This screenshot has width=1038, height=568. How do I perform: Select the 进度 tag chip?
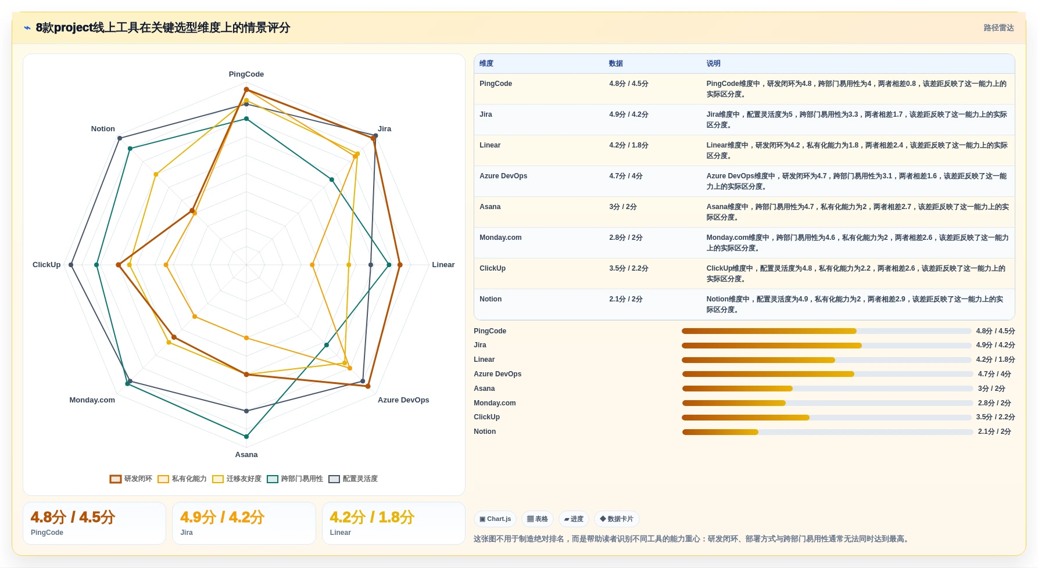point(574,519)
